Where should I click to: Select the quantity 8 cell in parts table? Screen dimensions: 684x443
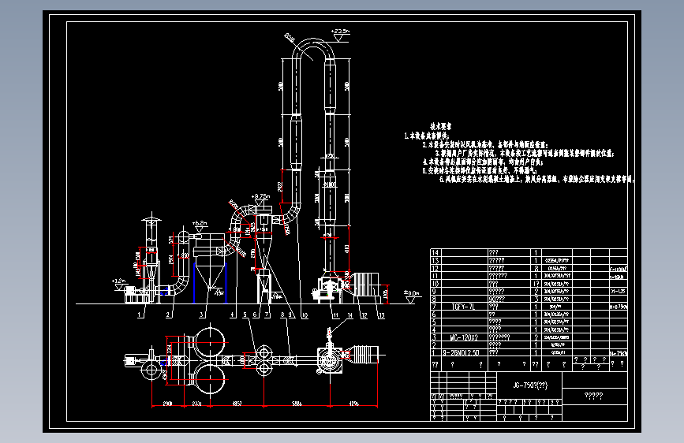coord(536,268)
